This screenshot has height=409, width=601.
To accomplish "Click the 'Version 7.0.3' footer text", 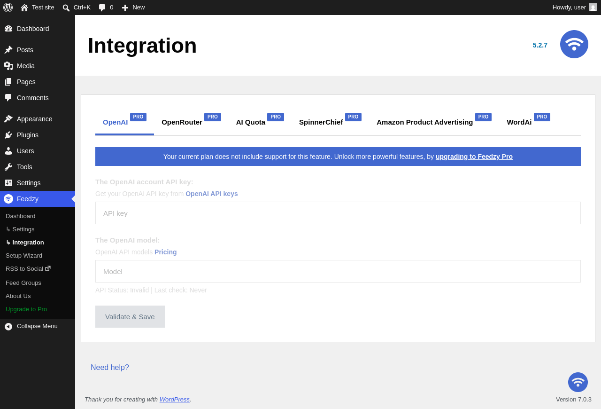I will pyautogui.click(x=574, y=399).
